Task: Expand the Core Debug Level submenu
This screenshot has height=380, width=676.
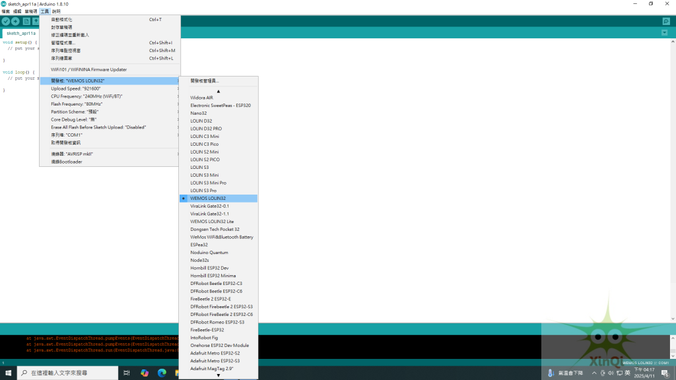Action: point(110,119)
